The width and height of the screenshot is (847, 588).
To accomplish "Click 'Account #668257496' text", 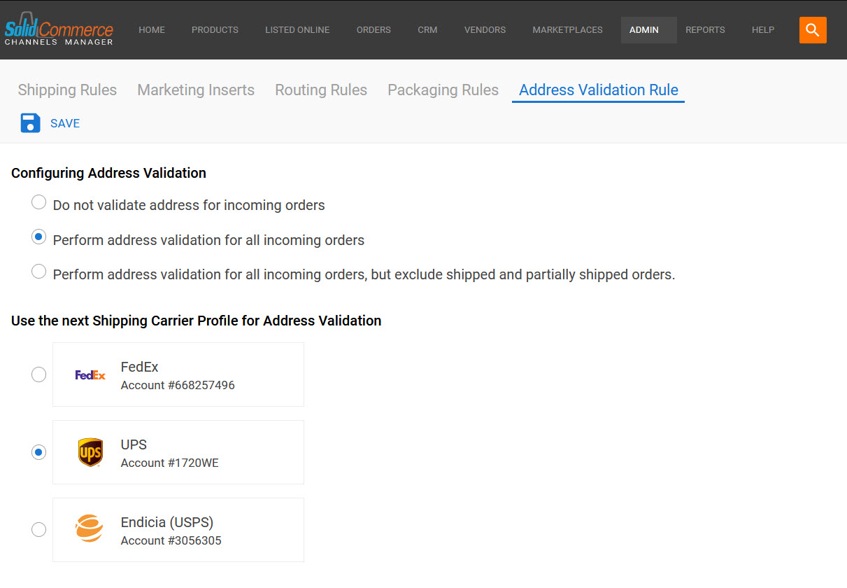I will [178, 386].
